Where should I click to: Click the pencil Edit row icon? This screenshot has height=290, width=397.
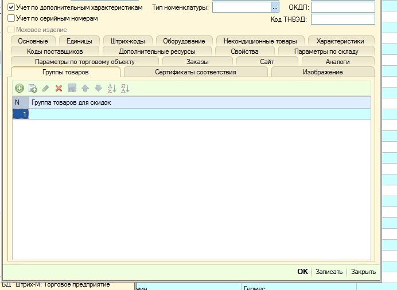(x=46, y=88)
